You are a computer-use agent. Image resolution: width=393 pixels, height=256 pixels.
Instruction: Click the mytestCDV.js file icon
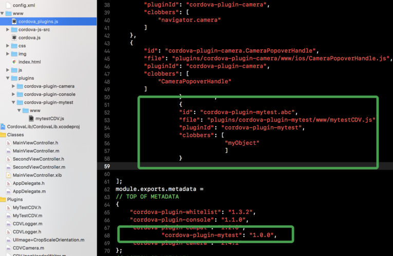31,118
